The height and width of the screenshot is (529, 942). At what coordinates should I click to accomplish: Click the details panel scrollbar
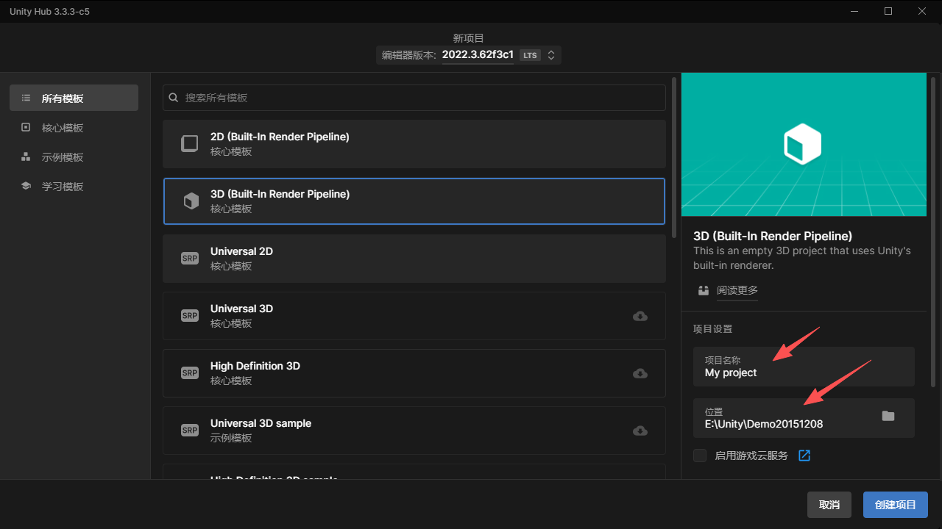933,231
